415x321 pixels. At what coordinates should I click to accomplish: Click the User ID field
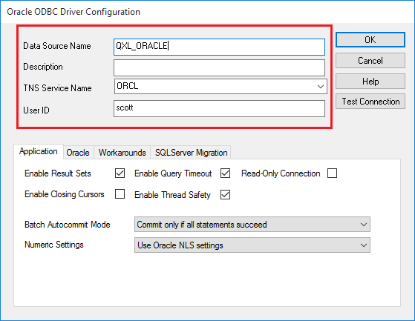coord(219,108)
